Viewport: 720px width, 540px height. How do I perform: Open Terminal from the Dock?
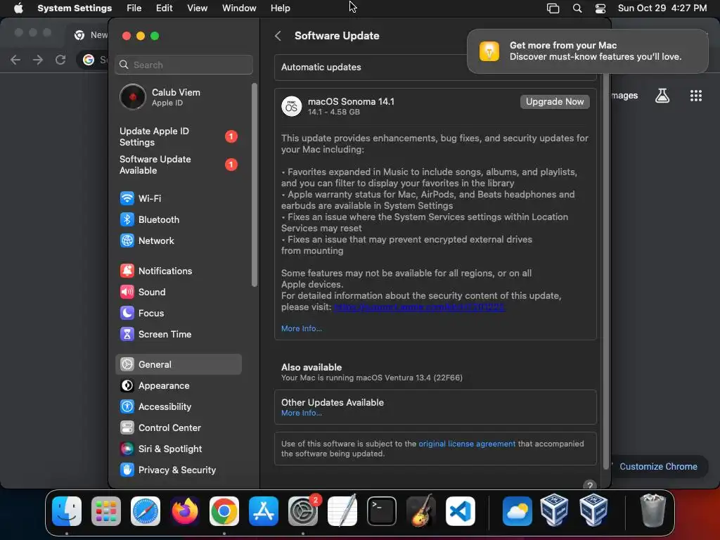382,511
